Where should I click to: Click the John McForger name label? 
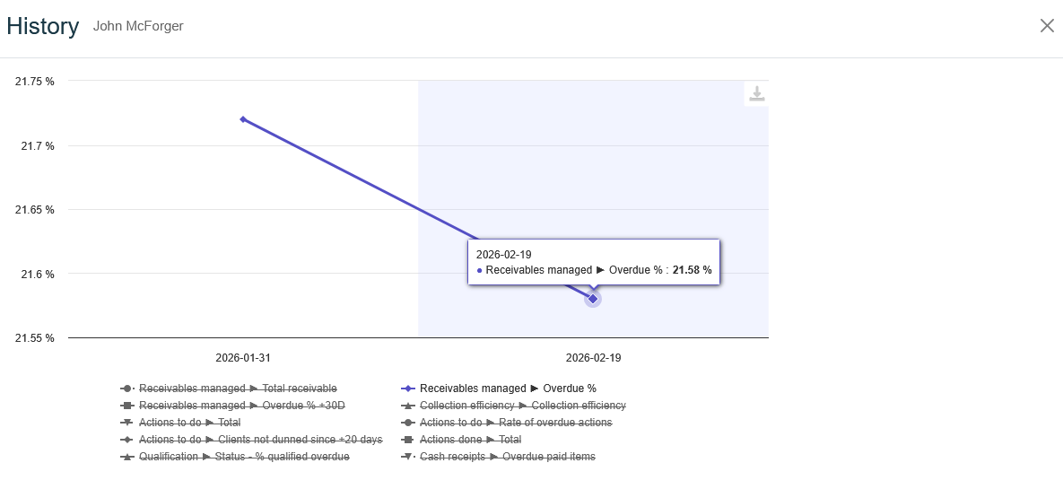point(138,27)
